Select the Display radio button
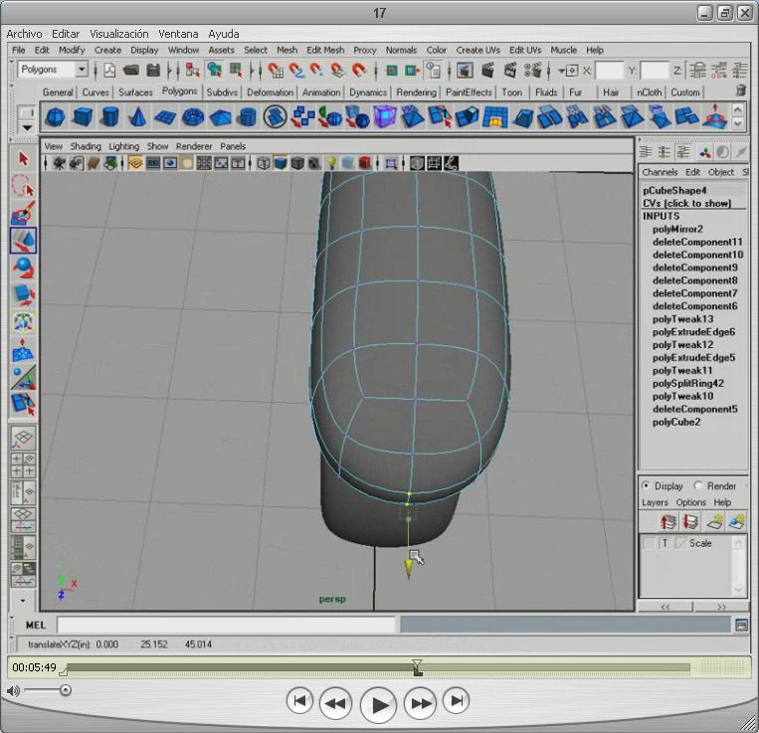This screenshot has width=759, height=733. [x=646, y=485]
